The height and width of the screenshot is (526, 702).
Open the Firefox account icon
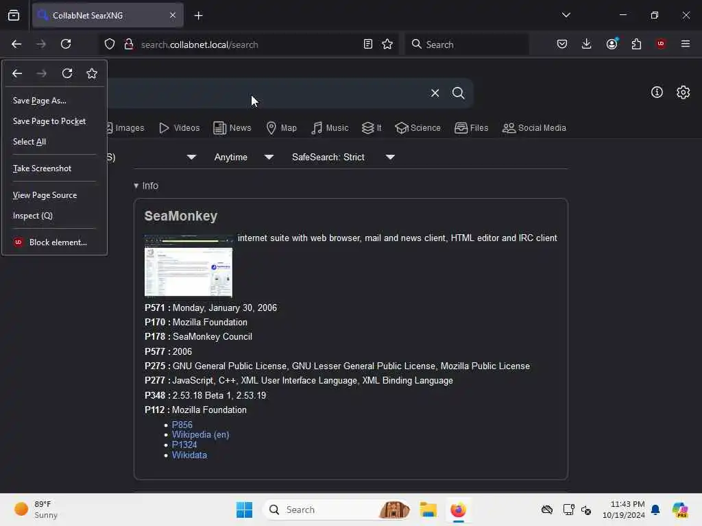click(612, 44)
